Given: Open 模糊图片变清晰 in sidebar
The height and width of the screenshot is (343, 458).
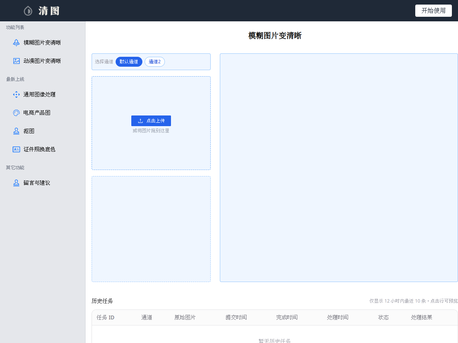Looking at the screenshot, I should 43,43.
